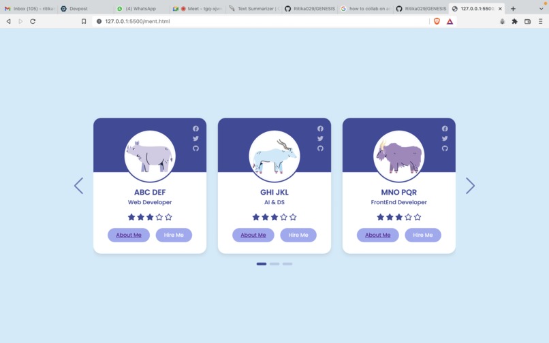Open Twitter icon on MNO PQR card
The width and height of the screenshot is (549, 343).
(x=445, y=139)
